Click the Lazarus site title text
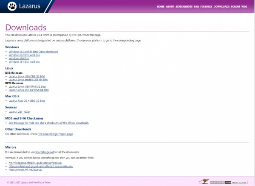 pos(30,6)
